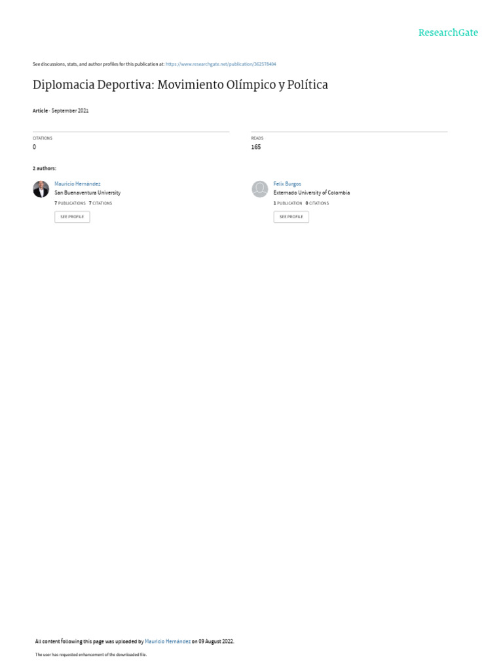Open Felix Burgos author name link
Screen dimensions: 503x671
coord(288,183)
